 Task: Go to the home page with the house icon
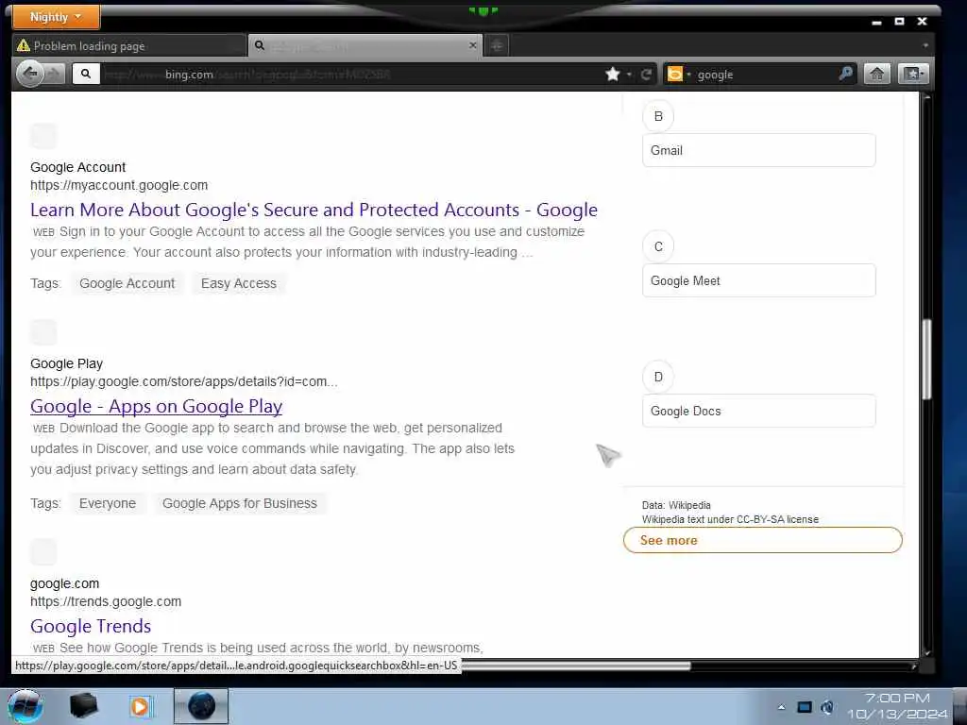point(877,75)
